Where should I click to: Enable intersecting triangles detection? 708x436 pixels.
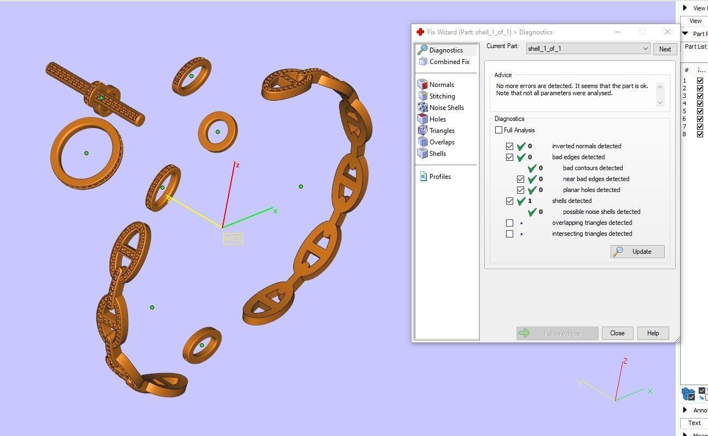510,234
